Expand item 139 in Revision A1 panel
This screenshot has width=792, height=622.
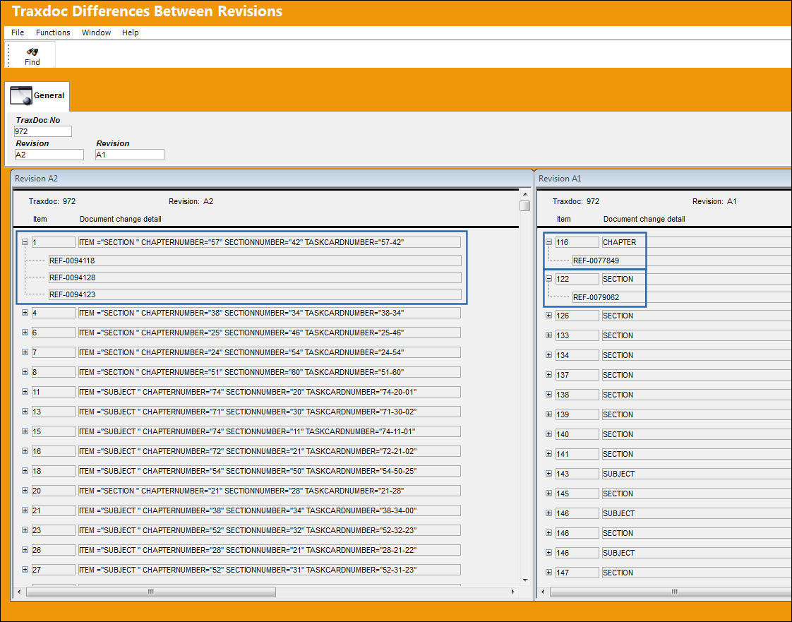point(548,414)
